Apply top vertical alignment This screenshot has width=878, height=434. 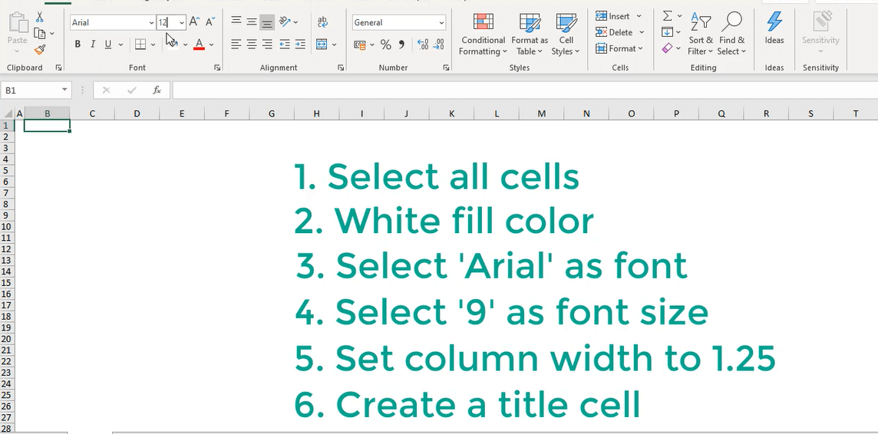pos(236,21)
